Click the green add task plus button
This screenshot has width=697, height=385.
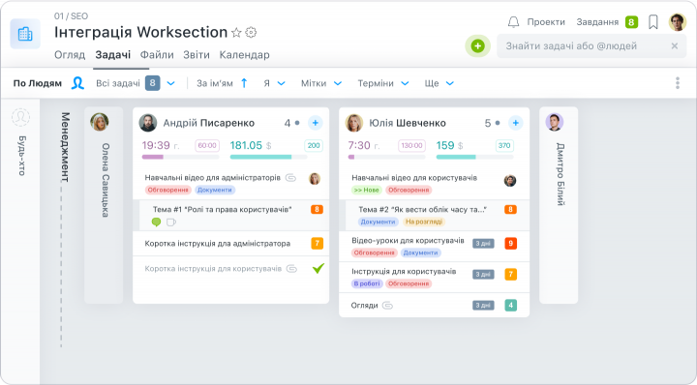478,45
